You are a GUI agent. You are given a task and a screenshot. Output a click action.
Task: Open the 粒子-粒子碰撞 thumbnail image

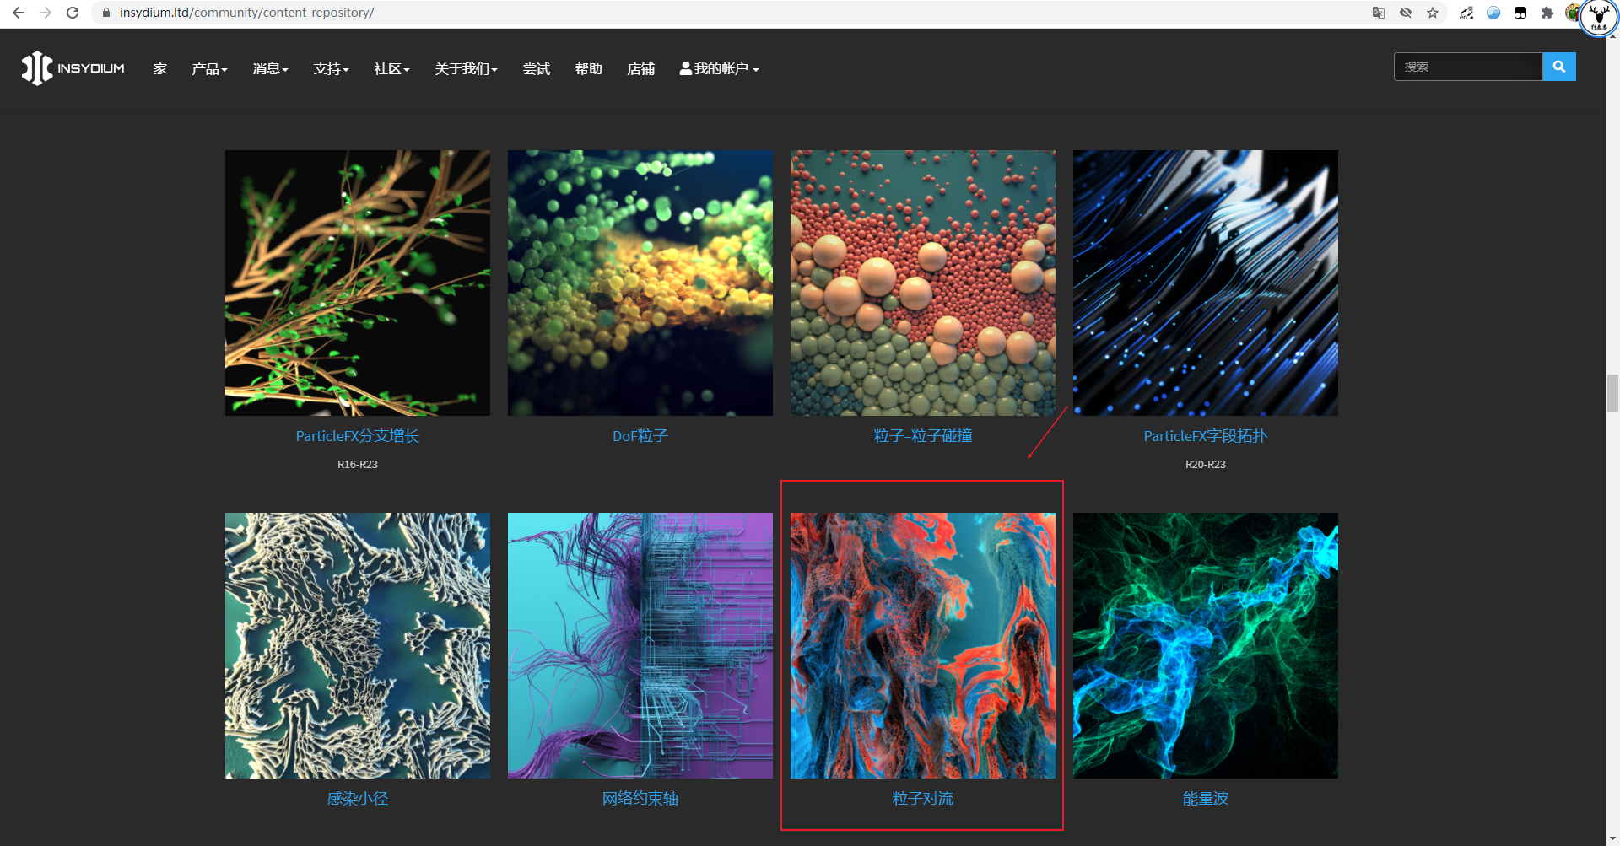923,283
